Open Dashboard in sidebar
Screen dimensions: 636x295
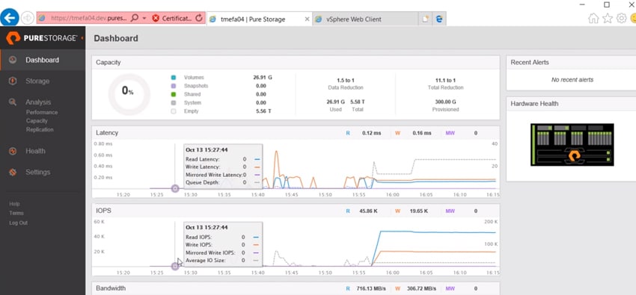click(42, 60)
